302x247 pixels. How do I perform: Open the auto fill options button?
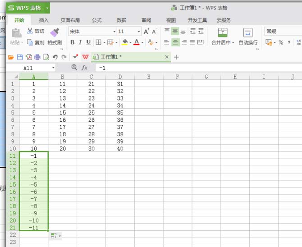(55, 236)
